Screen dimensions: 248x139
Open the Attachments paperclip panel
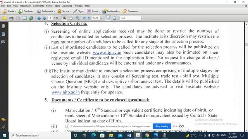click(3, 127)
